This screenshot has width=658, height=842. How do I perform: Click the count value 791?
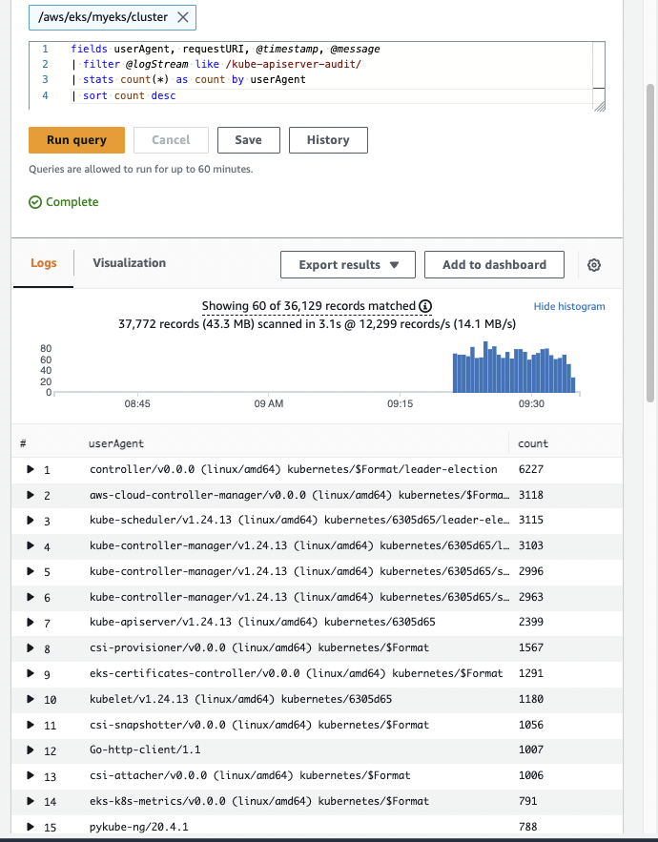tap(528, 801)
